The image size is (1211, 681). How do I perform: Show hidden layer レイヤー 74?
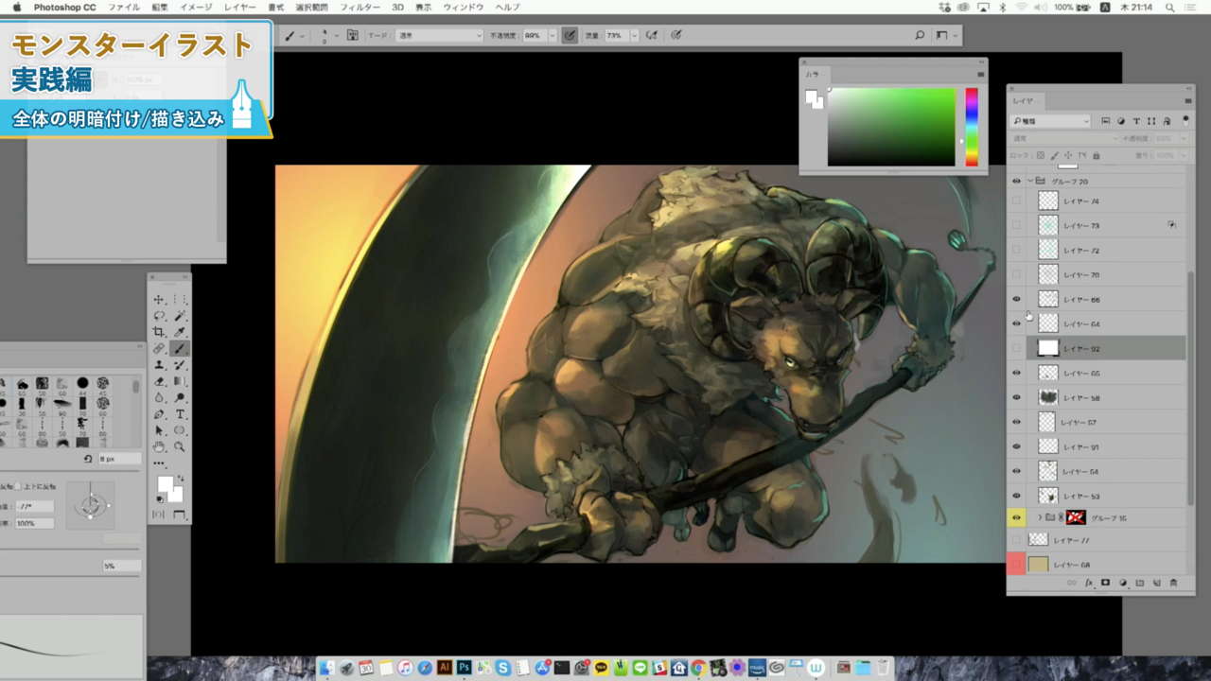pos(1017,201)
